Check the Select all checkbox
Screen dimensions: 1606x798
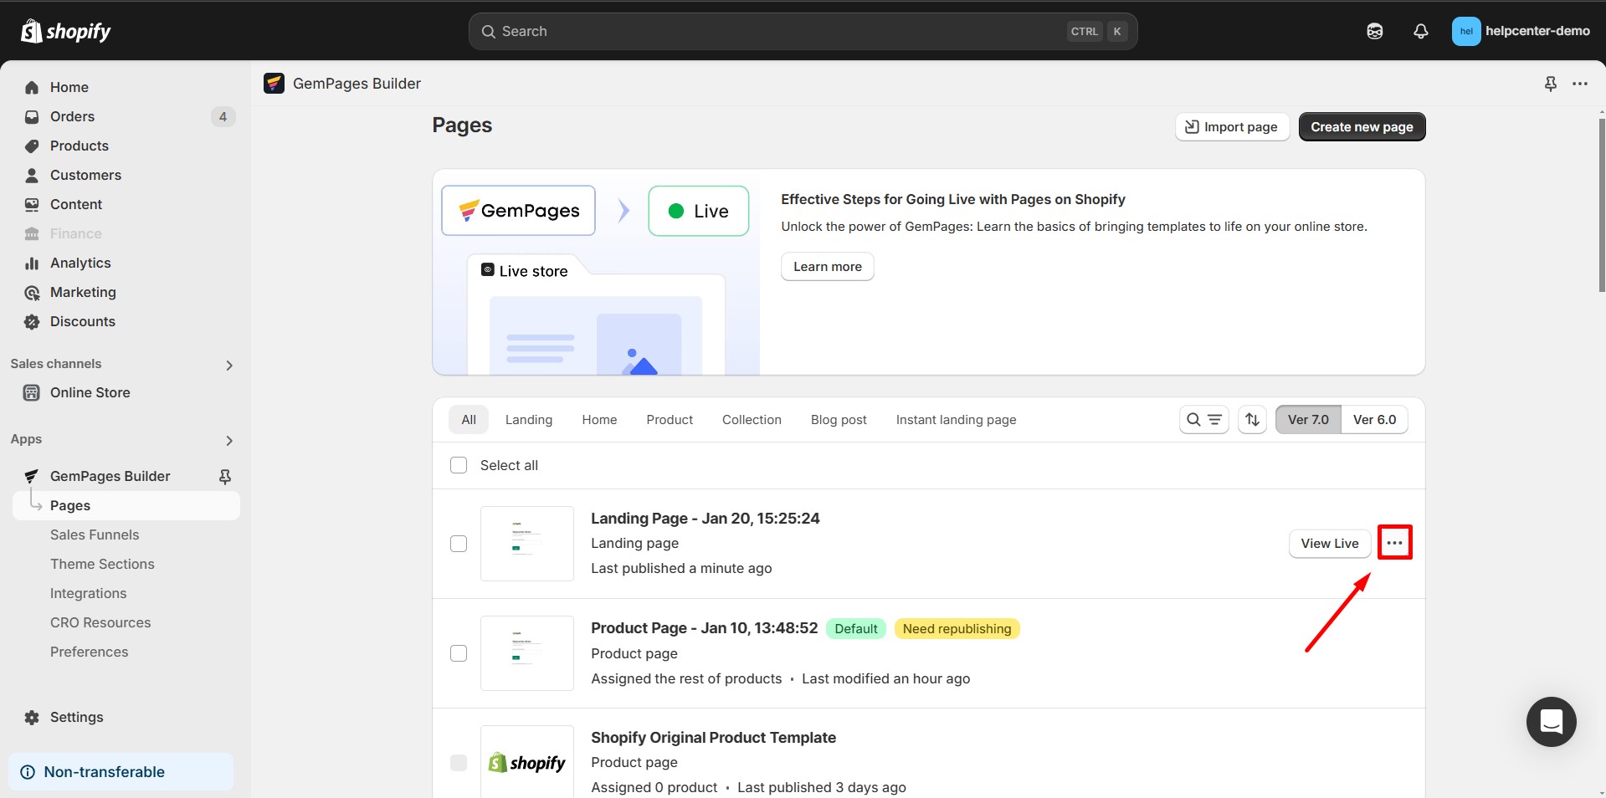pyautogui.click(x=459, y=465)
